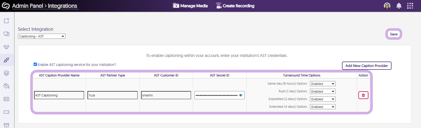Open the Select Integration dropdown
Screen dimensions: 421x128
42,36
